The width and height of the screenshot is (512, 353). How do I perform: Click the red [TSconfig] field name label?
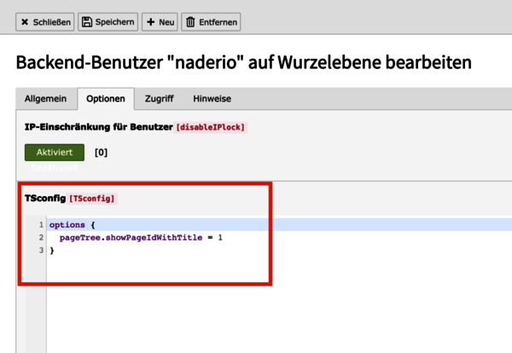click(92, 199)
